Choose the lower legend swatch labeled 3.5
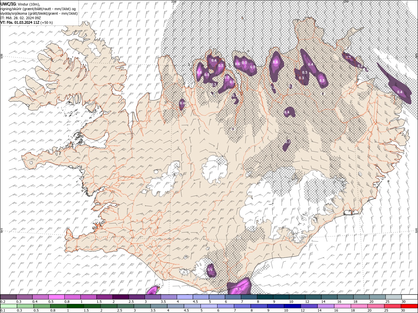The height and width of the screenshot is (313, 418). point(159,306)
